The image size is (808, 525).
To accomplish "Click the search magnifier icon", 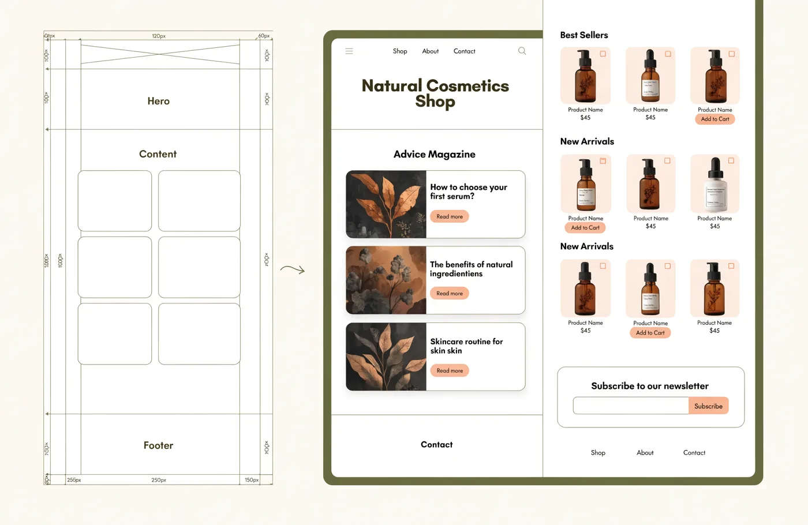I will [x=522, y=51].
